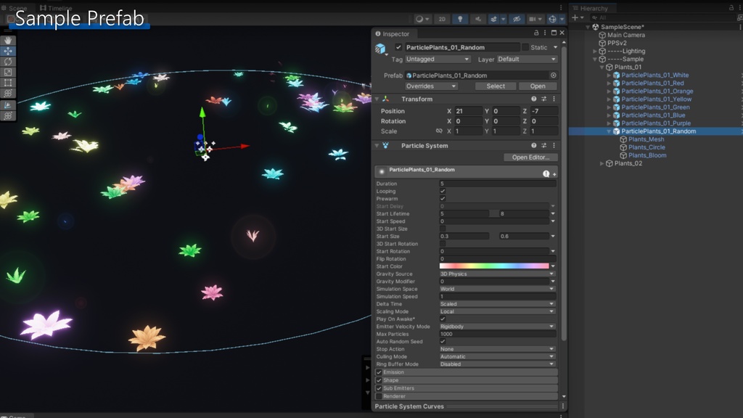This screenshot has width=743, height=418.
Task: Toggle Play On Awake checkbox
Action: [443, 319]
